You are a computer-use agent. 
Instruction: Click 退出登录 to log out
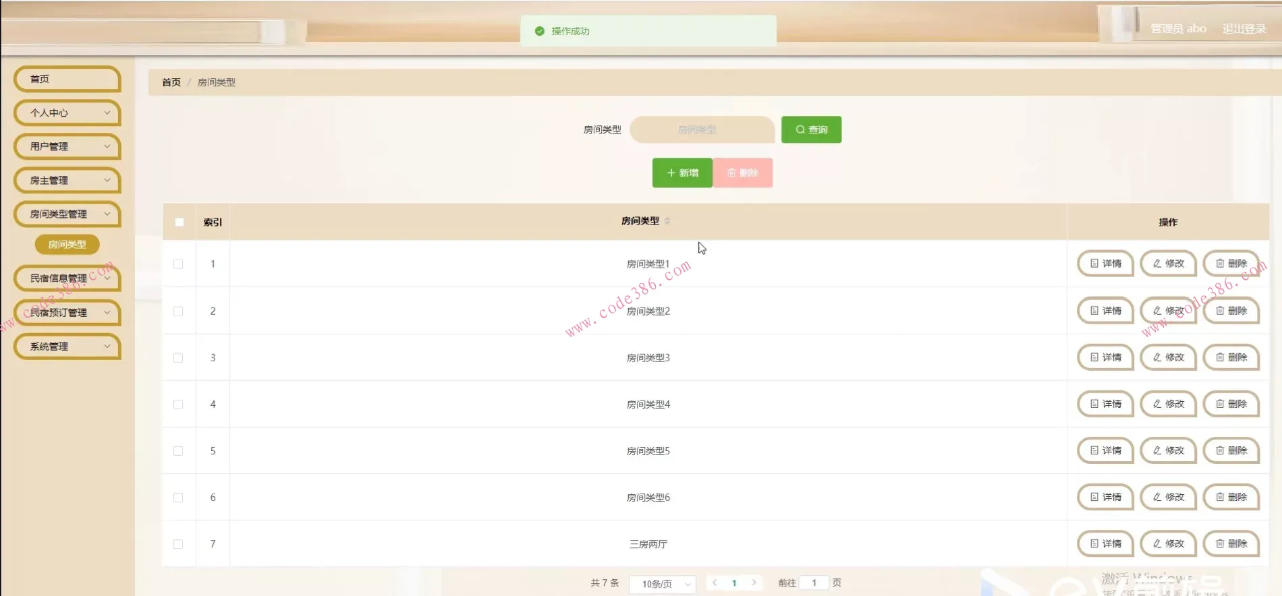point(1244,28)
